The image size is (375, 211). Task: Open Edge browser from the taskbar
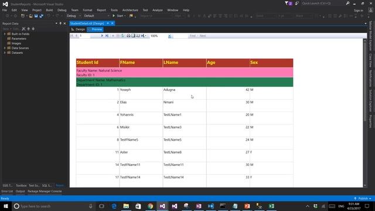(x=114, y=206)
